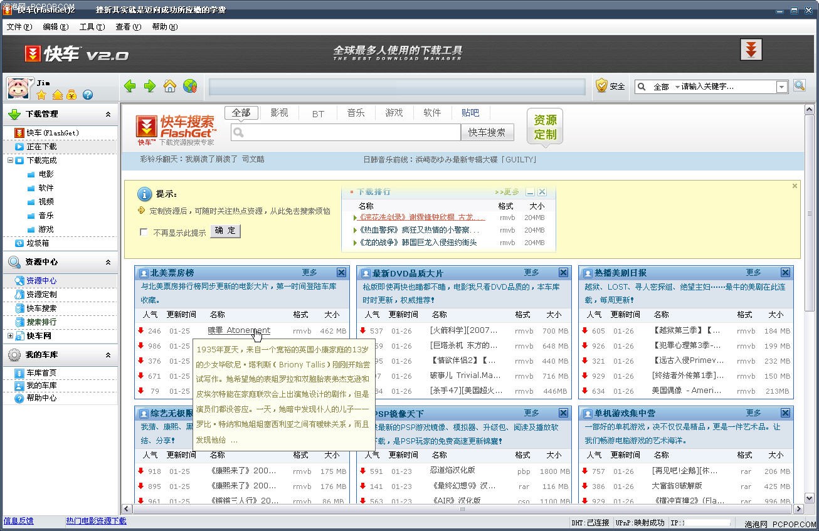Switch to the 贴吧 search tab

pos(470,113)
